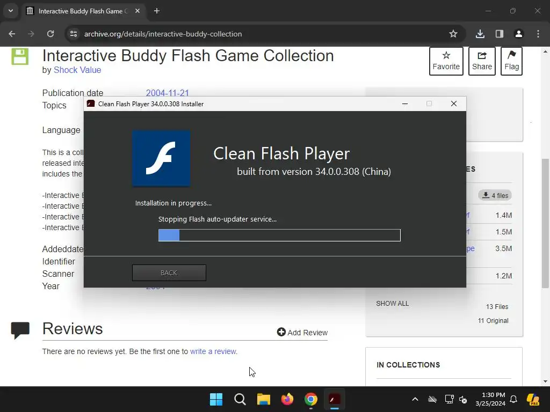550x412 pixels.
Task: Favorite this archive item
Action: pyautogui.click(x=446, y=61)
